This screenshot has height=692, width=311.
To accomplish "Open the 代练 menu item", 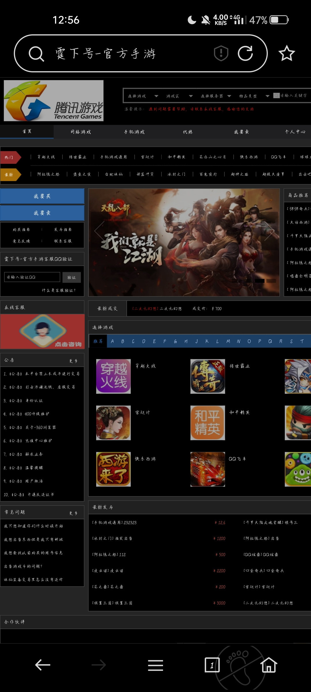I will (x=188, y=132).
